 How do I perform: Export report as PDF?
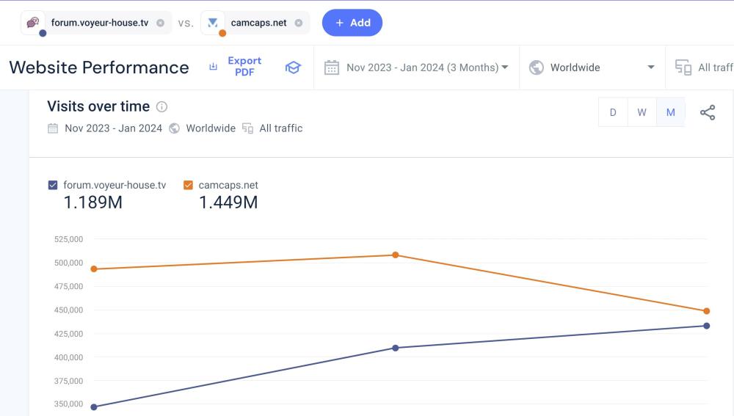(236, 67)
